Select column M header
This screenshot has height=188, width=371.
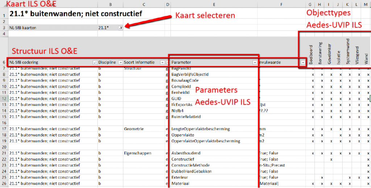point(366,5)
